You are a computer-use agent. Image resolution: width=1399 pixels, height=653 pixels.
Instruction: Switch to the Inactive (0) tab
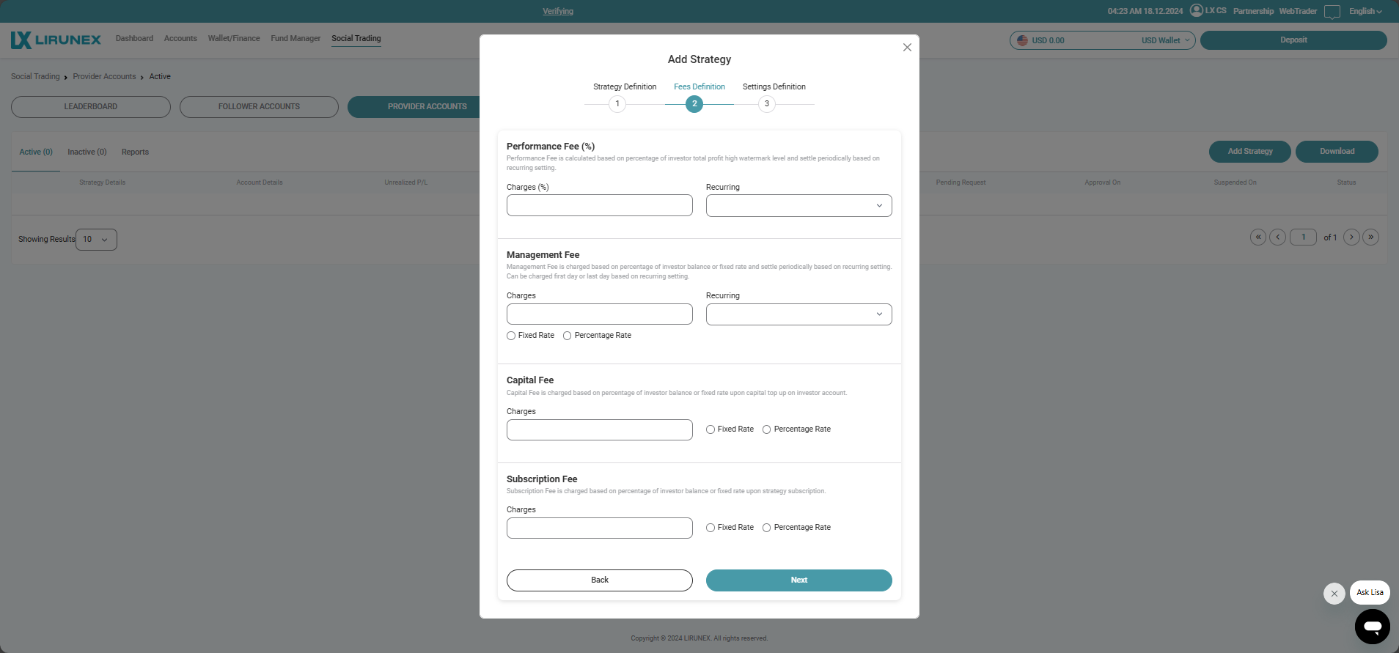[x=87, y=152]
